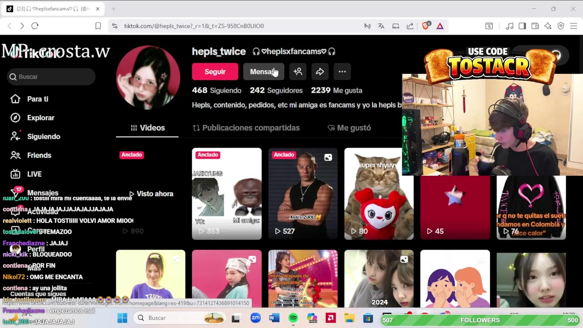Open AMD Software from the taskbar
Screen dimensions: 583x328
click(x=331, y=318)
